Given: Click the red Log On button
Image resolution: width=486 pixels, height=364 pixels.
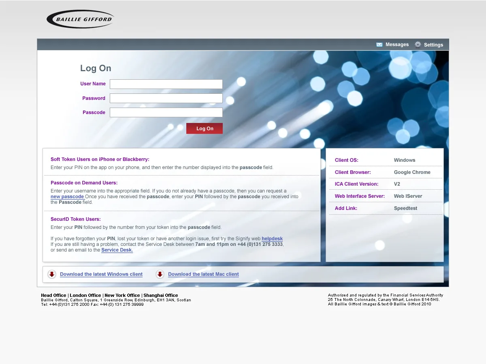Looking at the screenshot, I should coord(205,129).
